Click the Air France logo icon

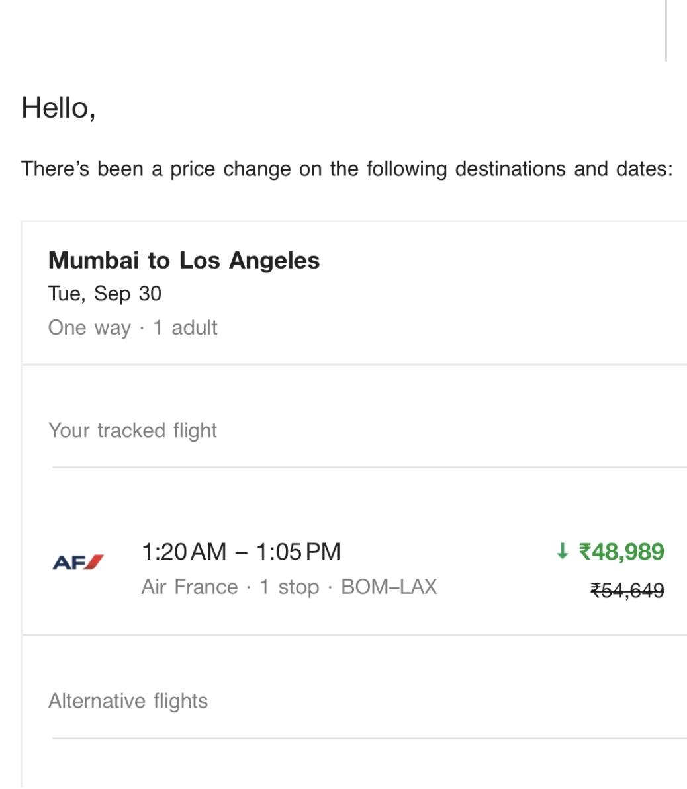78,562
